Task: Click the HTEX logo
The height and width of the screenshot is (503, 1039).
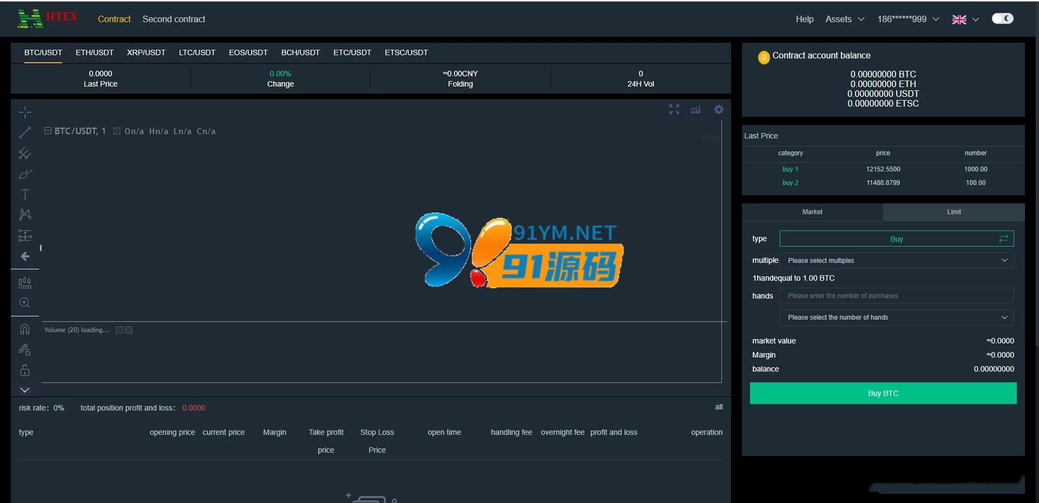Action: (x=48, y=18)
